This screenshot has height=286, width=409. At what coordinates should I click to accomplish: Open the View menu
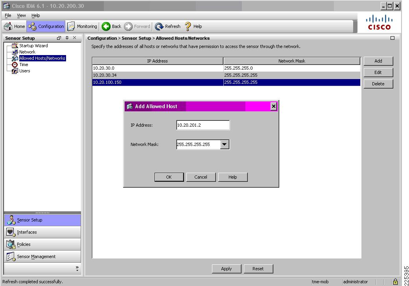pyautogui.click(x=21, y=15)
